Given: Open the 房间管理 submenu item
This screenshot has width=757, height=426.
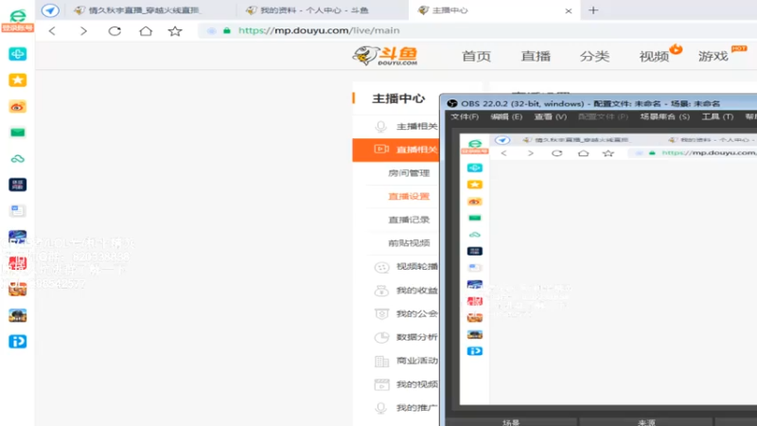Looking at the screenshot, I should pyautogui.click(x=409, y=173).
